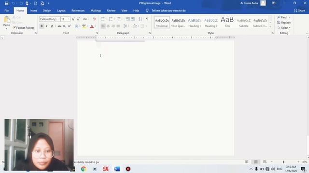Sort the selected text
Viewport: 309px width, 173px height.
[140, 19]
